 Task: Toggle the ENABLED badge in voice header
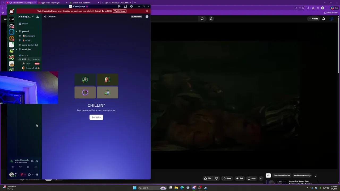point(137,16)
